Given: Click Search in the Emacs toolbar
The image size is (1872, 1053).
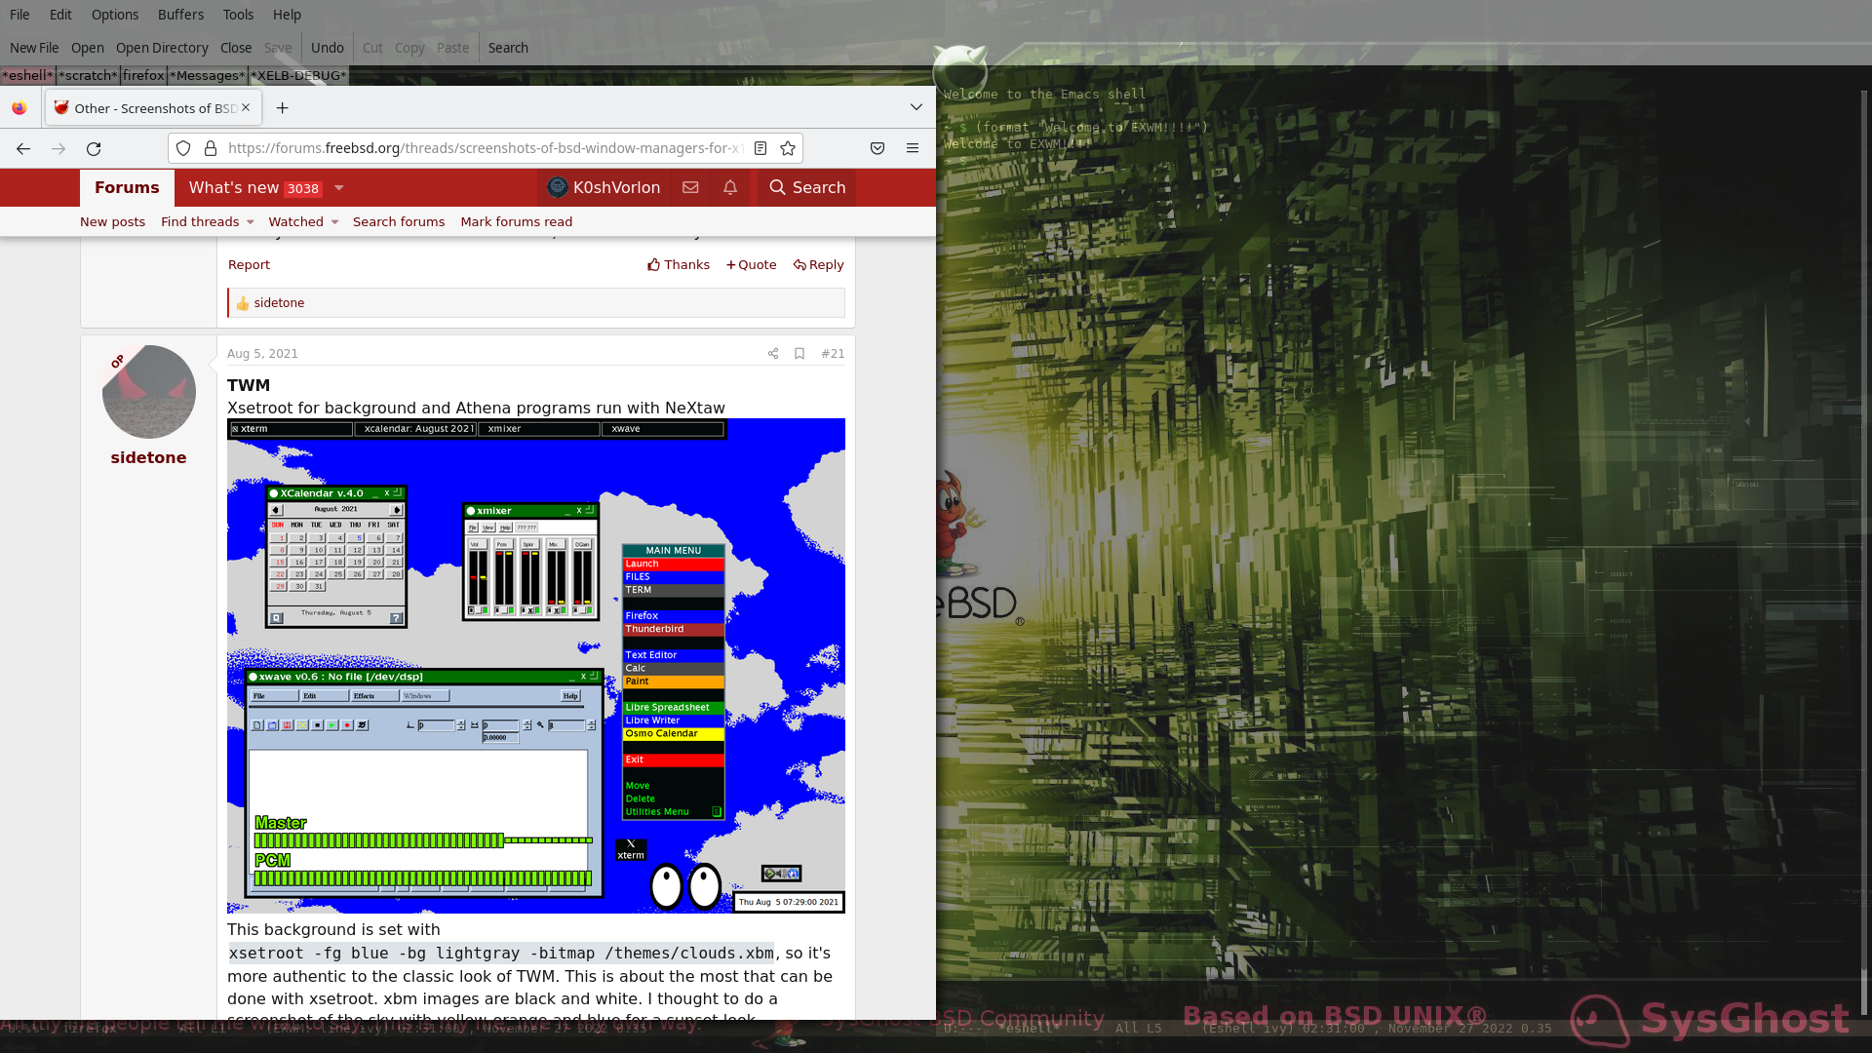Looking at the screenshot, I should click(x=508, y=48).
